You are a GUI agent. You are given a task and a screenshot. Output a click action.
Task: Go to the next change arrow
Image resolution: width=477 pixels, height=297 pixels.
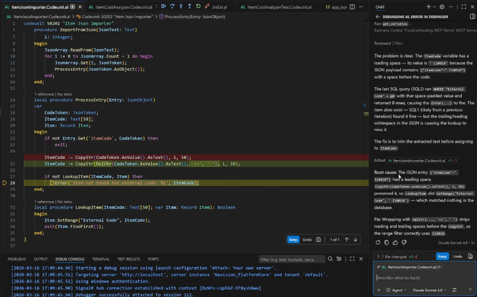point(355,240)
